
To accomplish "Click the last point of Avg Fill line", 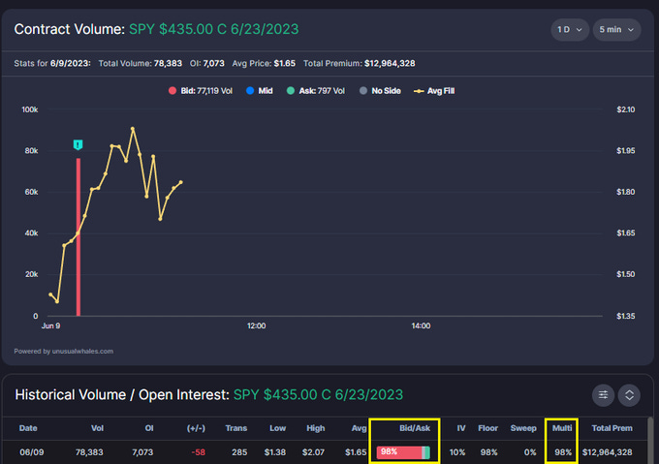I will tap(181, 182).
